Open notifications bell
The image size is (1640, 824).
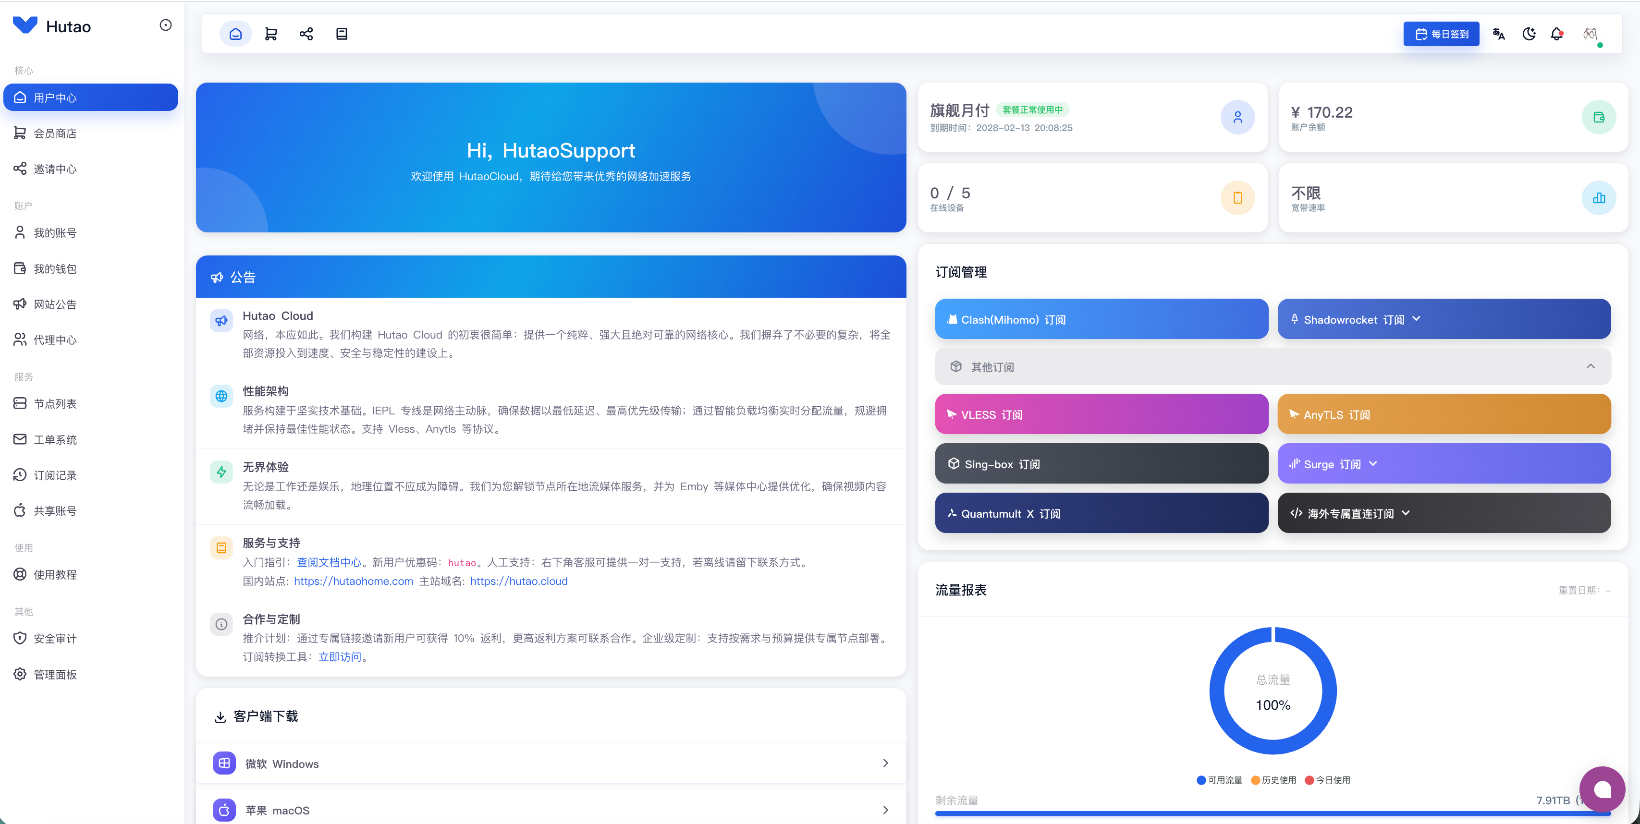point(1557,34)
